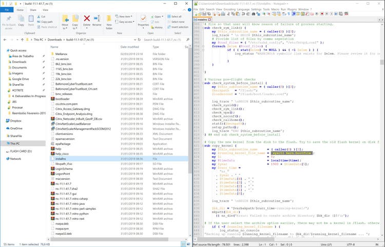The width and height of the screenshot is (385, 247).
Task: Close the installns tab in Notepad++
Action: point(209,20)
